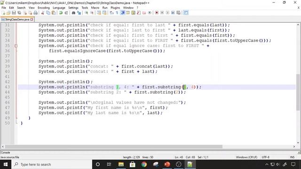Image resolution: width=301 pixels, height=169 pixels.
Task: Click the Zoom In toolbar icon
Action: click(x=86, y=13)
